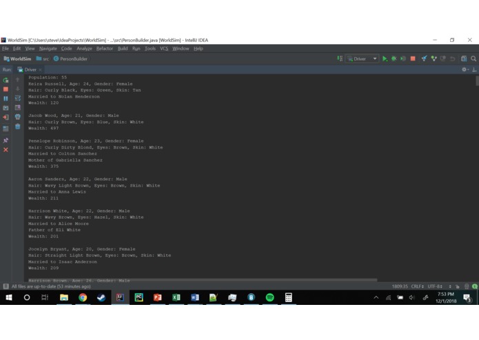Select the src folder breadcrumb
The height and width of the screenshot is (340, 479).
click(43, 59)
